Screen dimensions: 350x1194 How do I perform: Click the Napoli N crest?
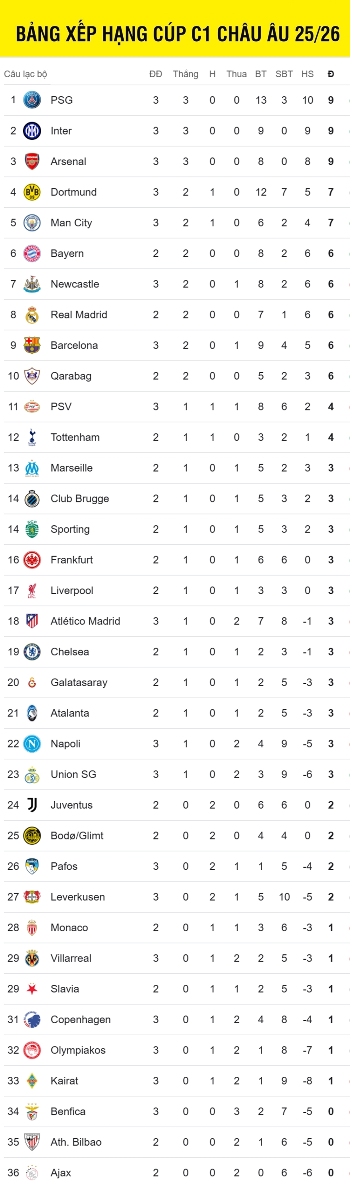pyautogui.click(x=32, y=743)
